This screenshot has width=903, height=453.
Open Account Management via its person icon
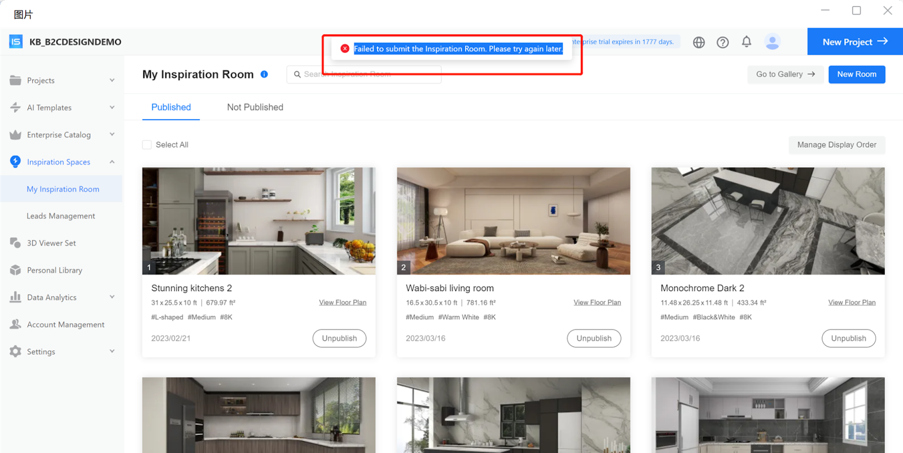coord(15,324)
